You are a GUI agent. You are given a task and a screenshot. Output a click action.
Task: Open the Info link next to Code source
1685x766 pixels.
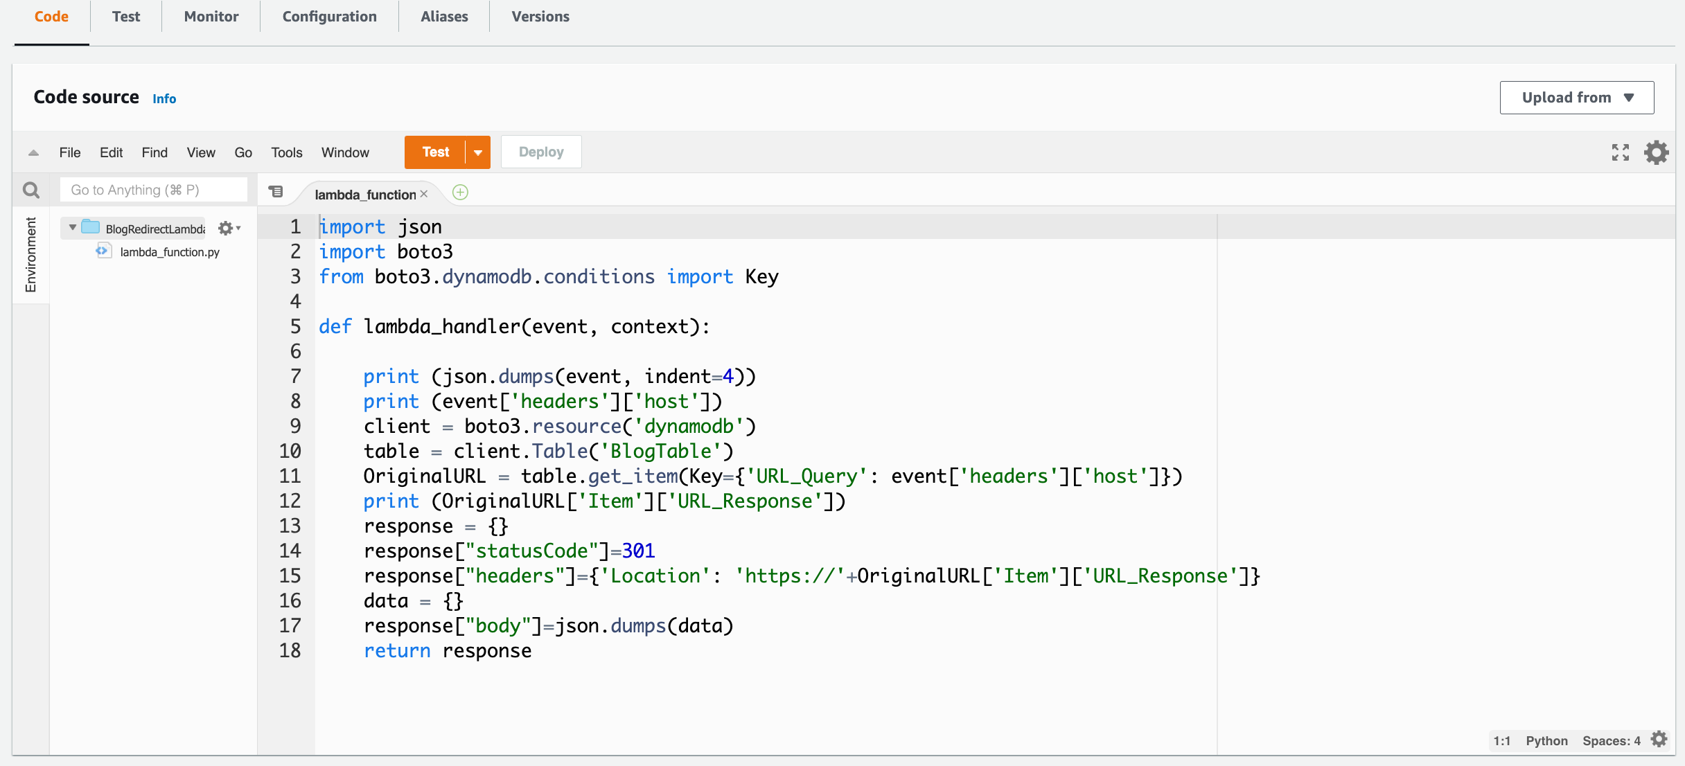(x=164, y=98)
